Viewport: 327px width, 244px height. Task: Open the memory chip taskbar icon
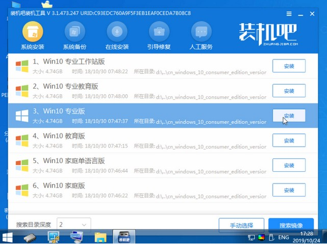pos(30,237)
